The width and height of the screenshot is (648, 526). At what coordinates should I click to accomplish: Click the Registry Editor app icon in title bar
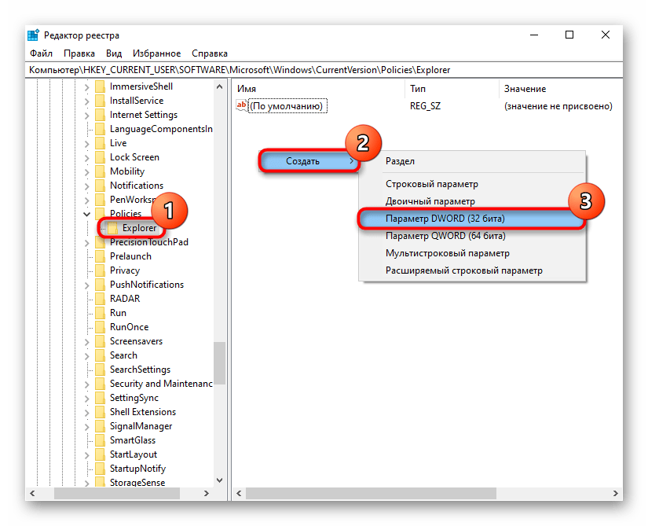pos(33,35)
